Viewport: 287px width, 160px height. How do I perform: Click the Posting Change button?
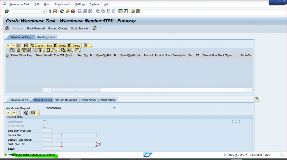click(x=58, y=28)
